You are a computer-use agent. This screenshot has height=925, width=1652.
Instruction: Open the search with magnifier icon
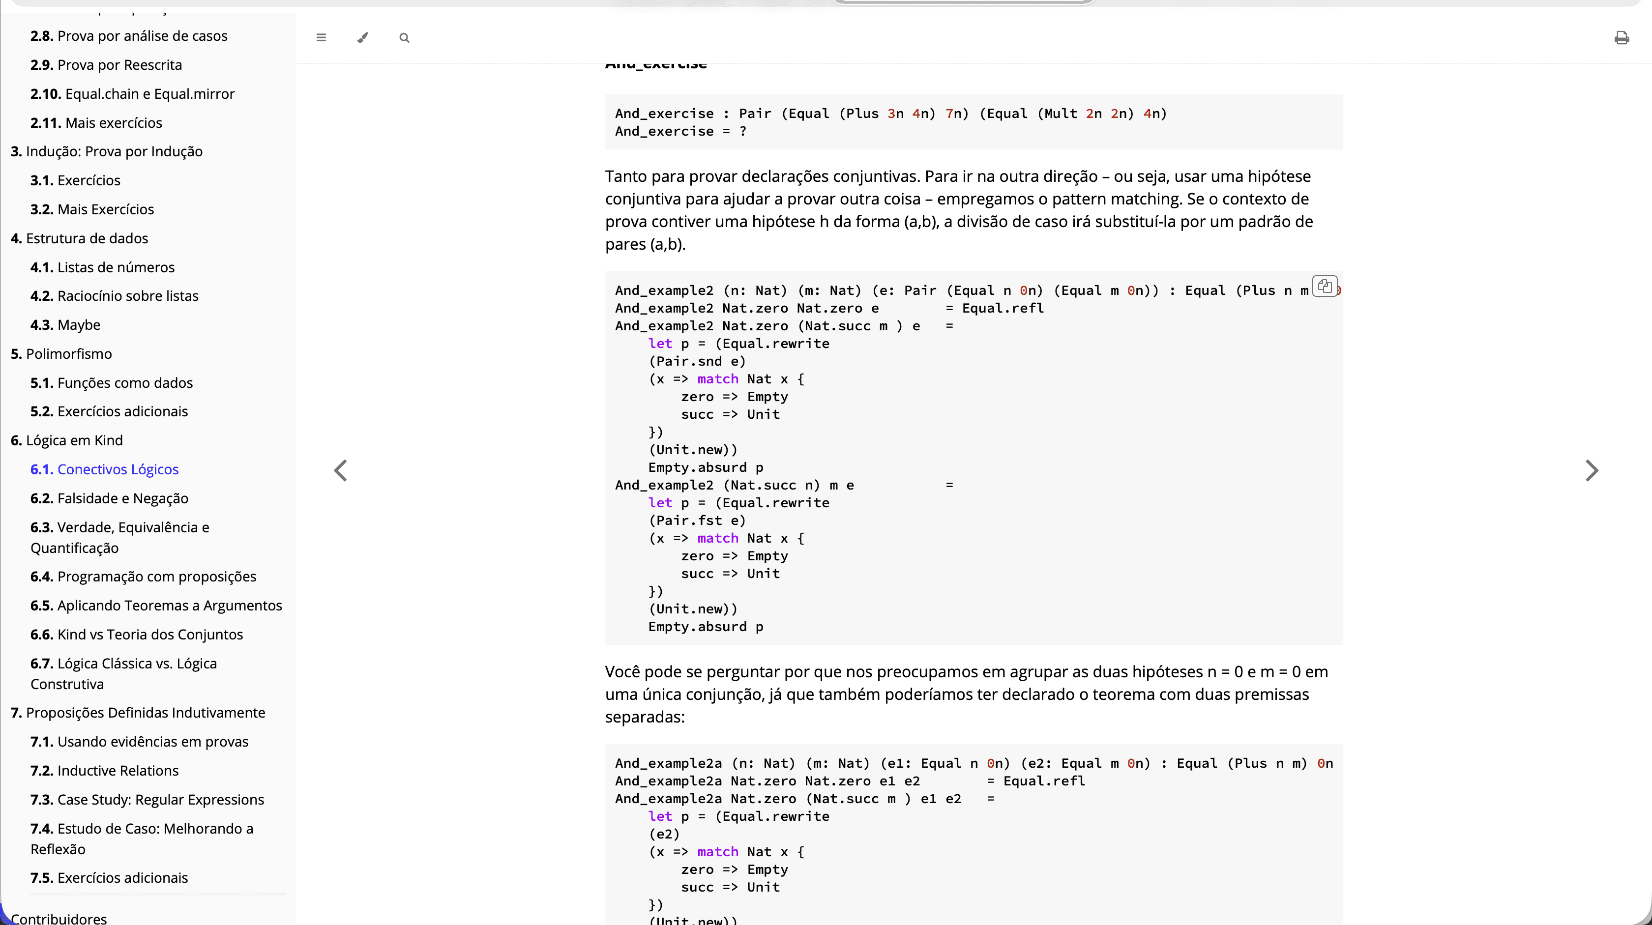coord(404,38)
